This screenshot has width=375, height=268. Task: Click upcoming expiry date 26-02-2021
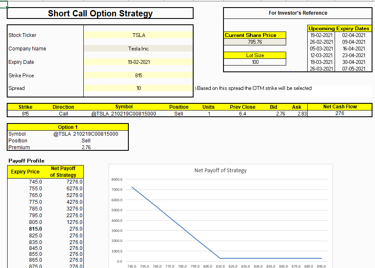click(x=321, y=42)
